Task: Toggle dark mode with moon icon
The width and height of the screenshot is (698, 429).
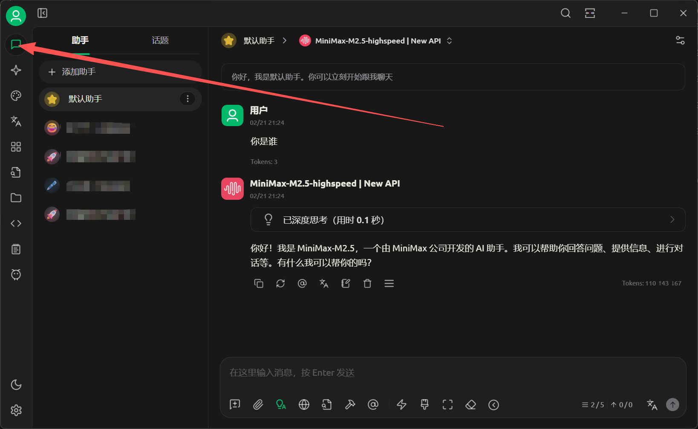Action: (x=16, y=385)
